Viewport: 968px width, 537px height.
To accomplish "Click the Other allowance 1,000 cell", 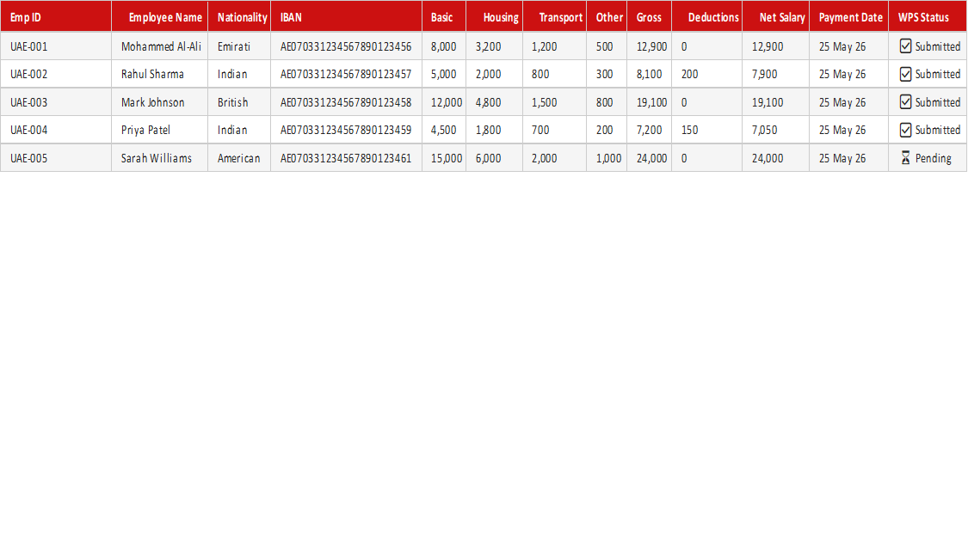I will point(607,158).
